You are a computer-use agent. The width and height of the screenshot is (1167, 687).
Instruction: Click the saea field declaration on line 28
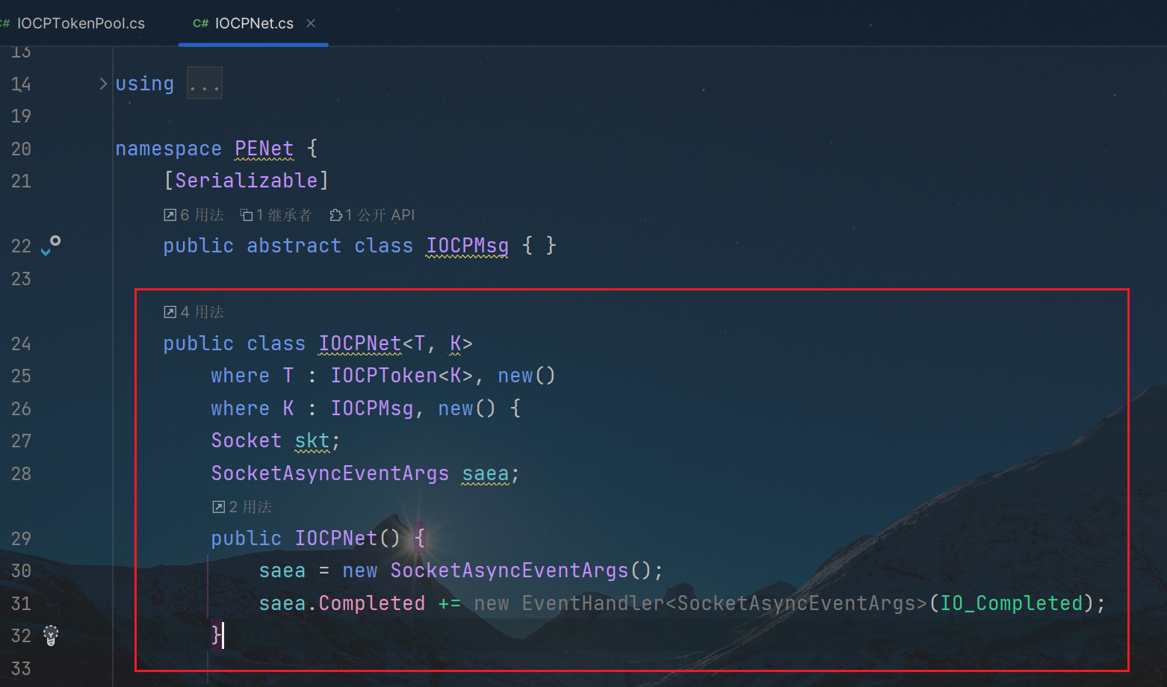485,473
